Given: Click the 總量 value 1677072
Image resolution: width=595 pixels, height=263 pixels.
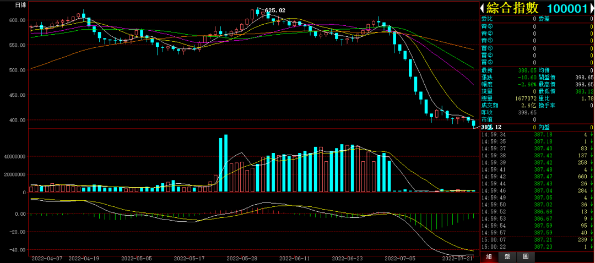Looking at the screenshot, I should [x=526, y=98].
